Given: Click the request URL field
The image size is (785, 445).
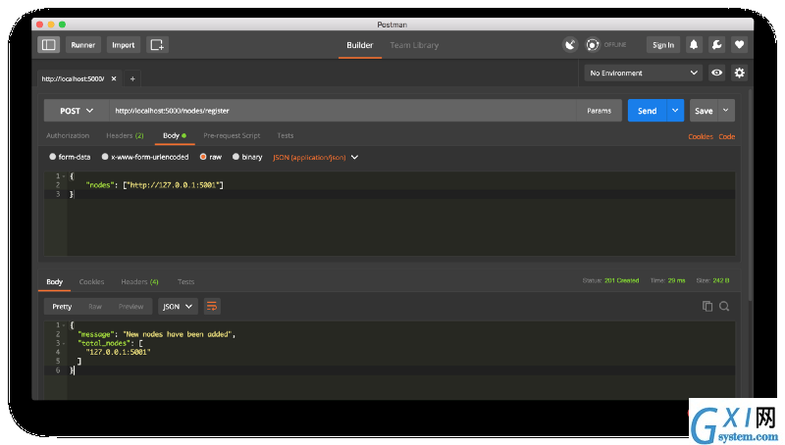Looking at the screenshot, I should [342, 111].
